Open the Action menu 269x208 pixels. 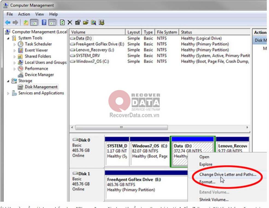click(x=24, y=14)
